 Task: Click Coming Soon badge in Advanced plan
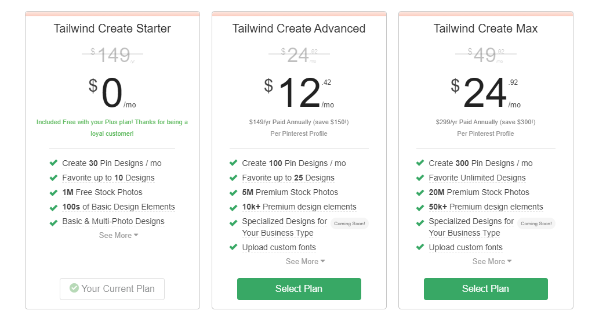350,223
